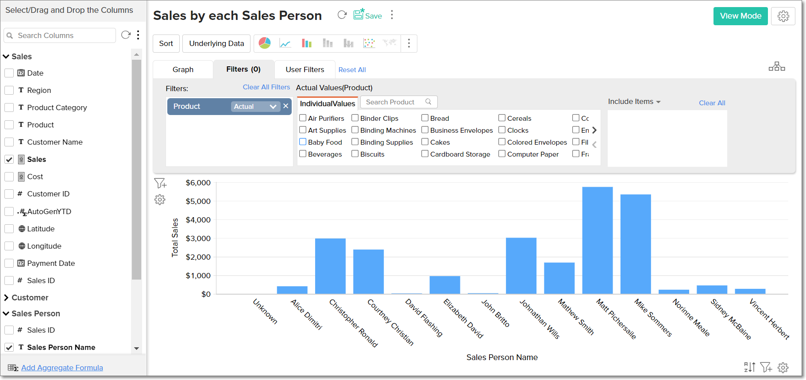806x380 pixels.
Task: Open the settings gear next to View Mode
Action: [783, 16]
